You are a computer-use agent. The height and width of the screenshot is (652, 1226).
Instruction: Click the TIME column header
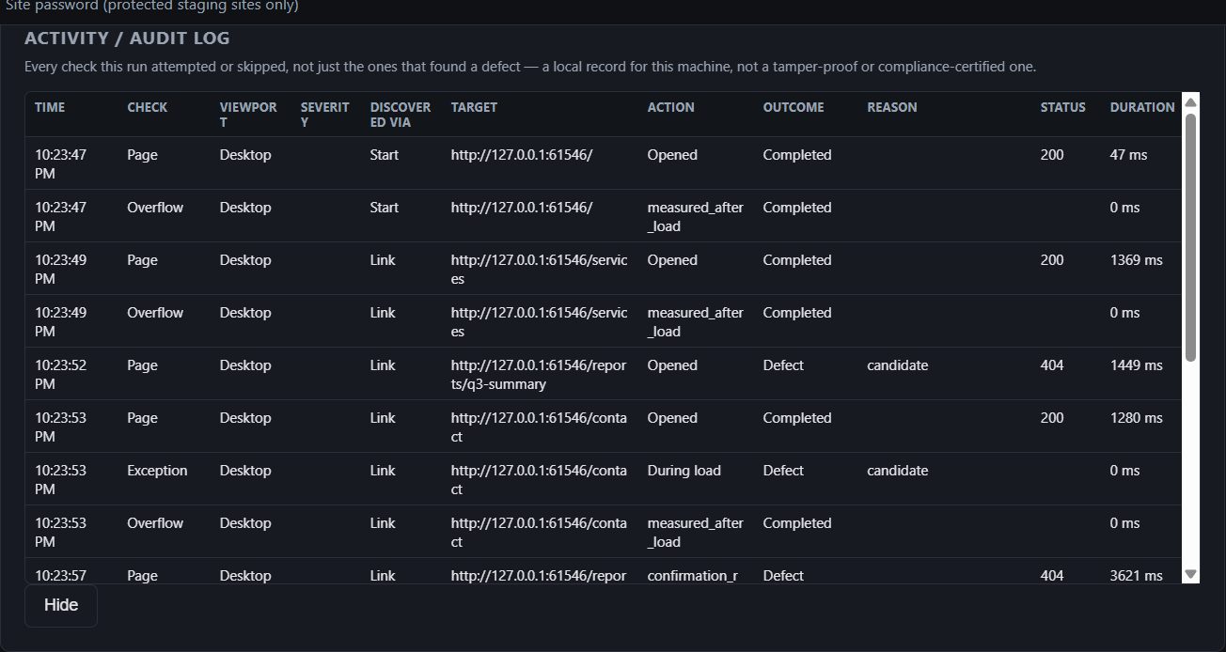[50, 107]
